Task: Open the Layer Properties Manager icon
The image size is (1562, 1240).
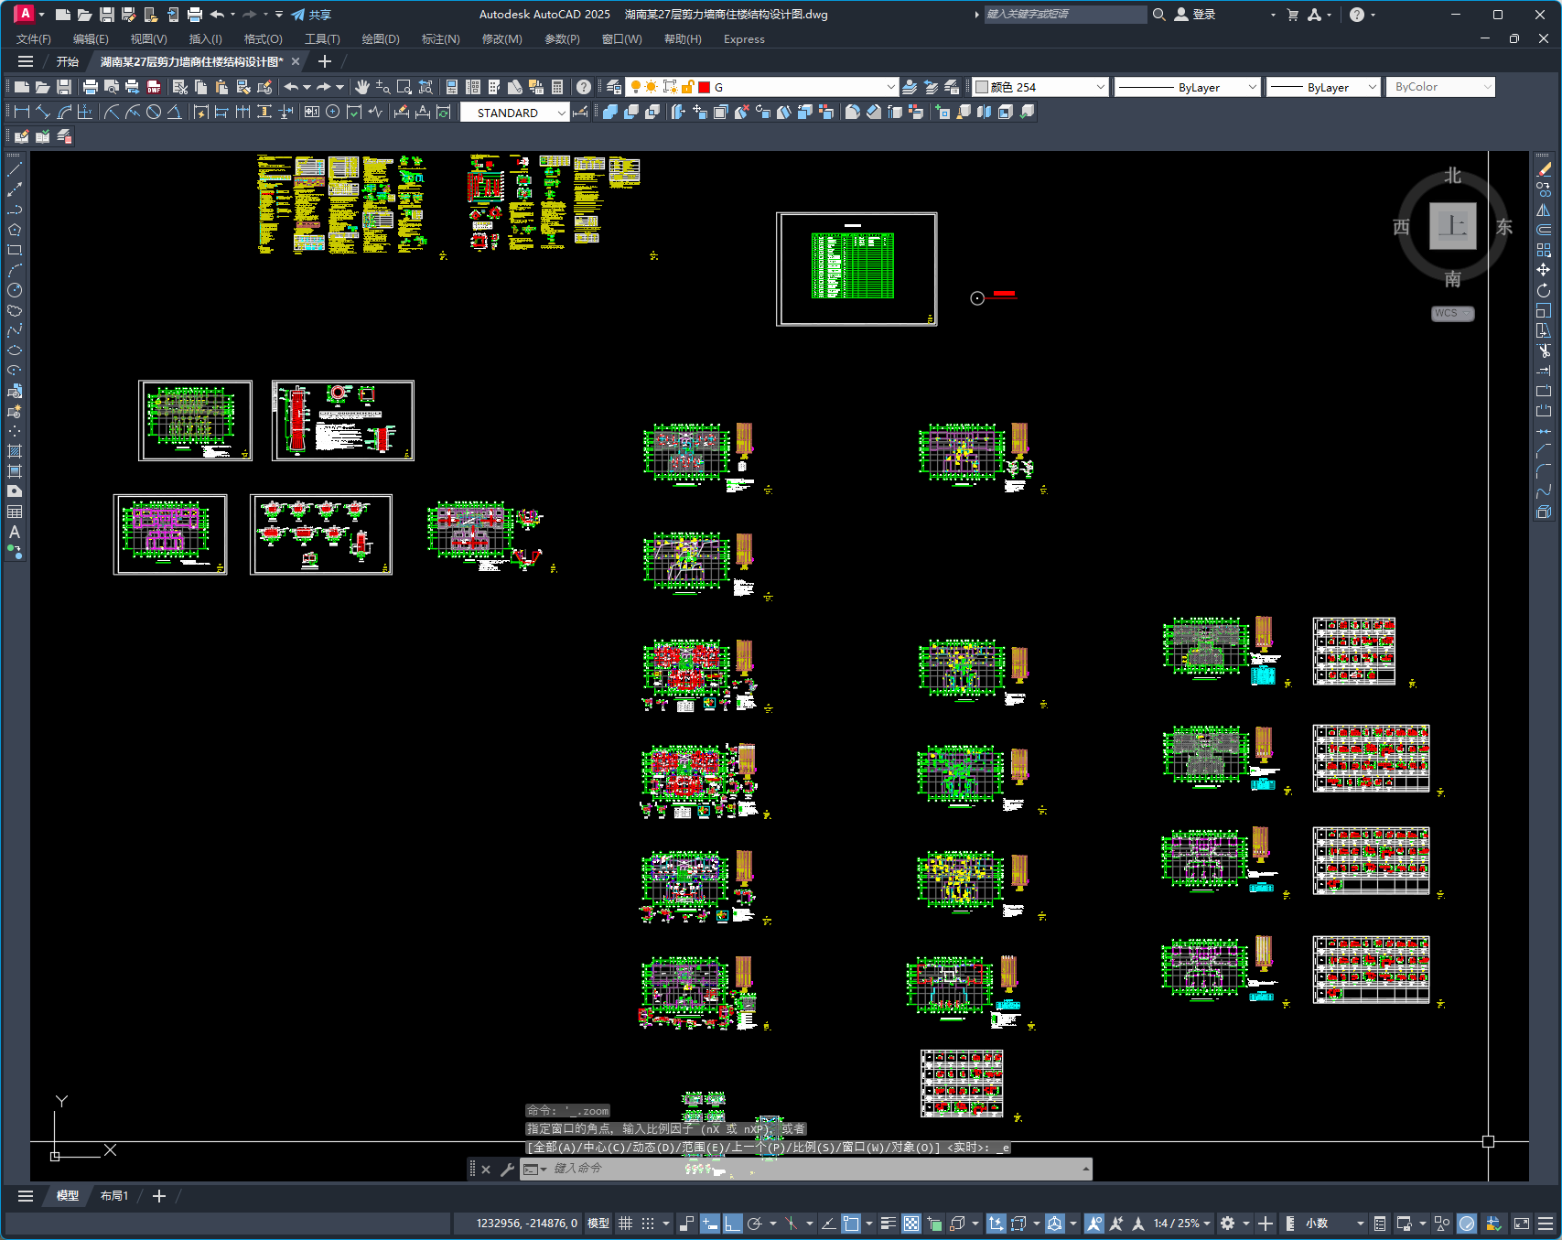Action: coord(614,87)
